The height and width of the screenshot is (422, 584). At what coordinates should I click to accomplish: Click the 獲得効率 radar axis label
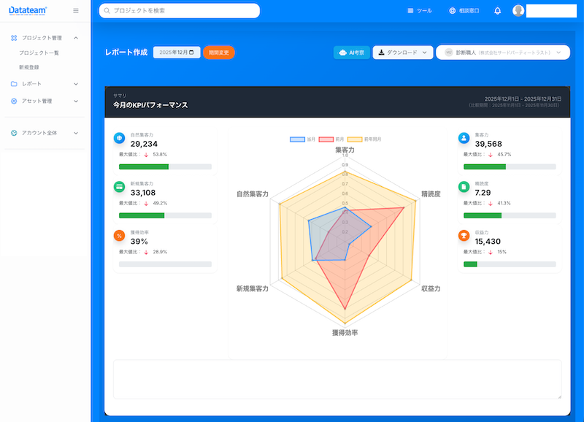tap(345, 333)
